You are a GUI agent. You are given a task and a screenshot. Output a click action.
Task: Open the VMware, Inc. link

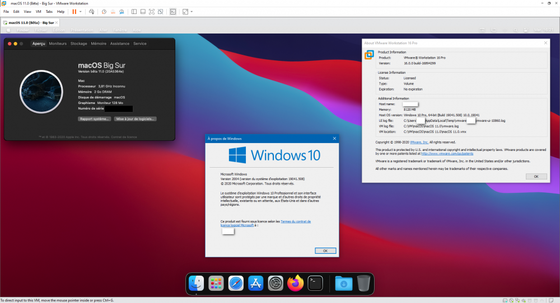pyautogui.click(x=419, y=142)
